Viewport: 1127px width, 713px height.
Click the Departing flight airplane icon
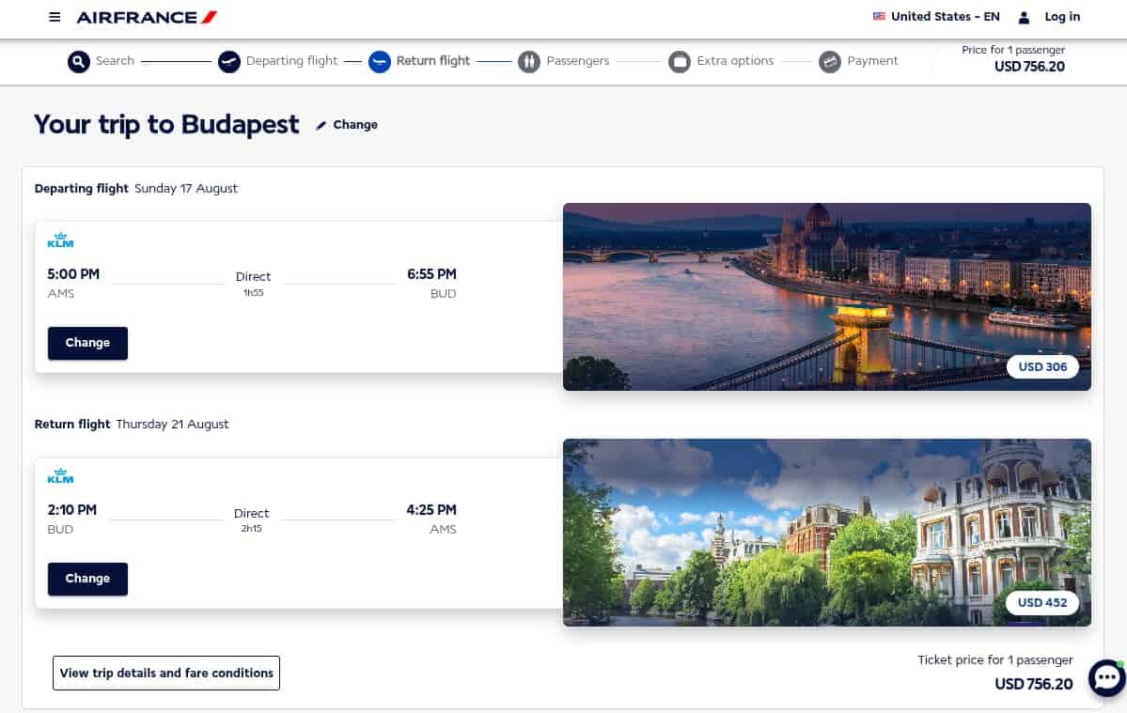(x=228, y=60)
